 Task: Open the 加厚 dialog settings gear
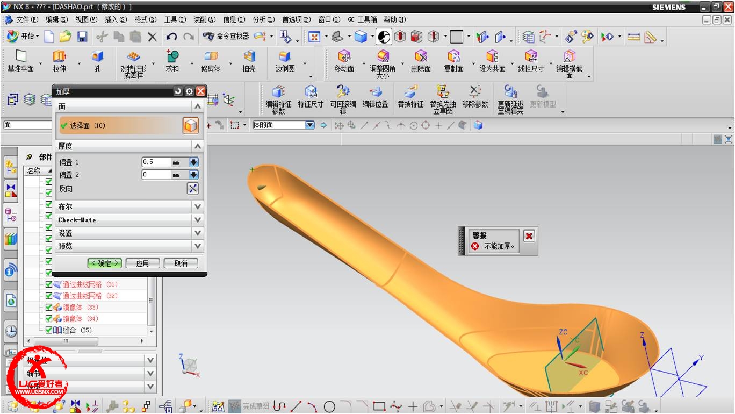(x=189, y=91)
